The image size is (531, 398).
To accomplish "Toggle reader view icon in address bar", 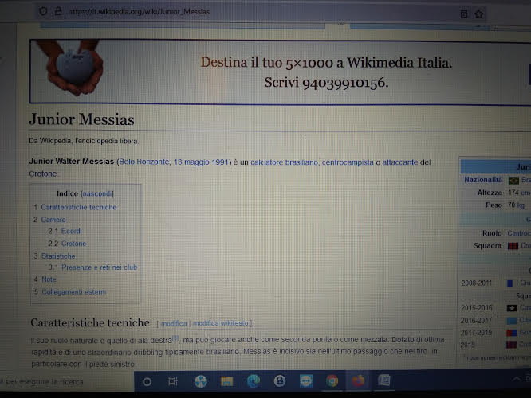I will [x=463, y=13].
